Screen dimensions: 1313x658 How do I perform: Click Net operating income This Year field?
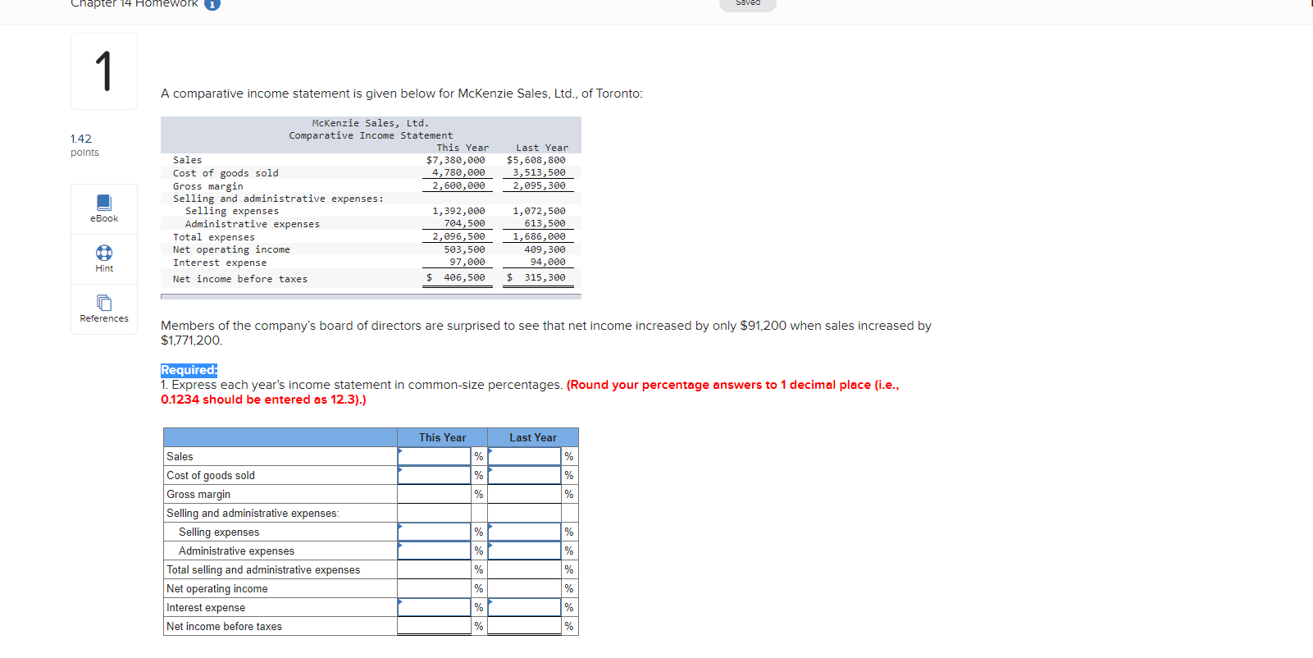point(434,588)
